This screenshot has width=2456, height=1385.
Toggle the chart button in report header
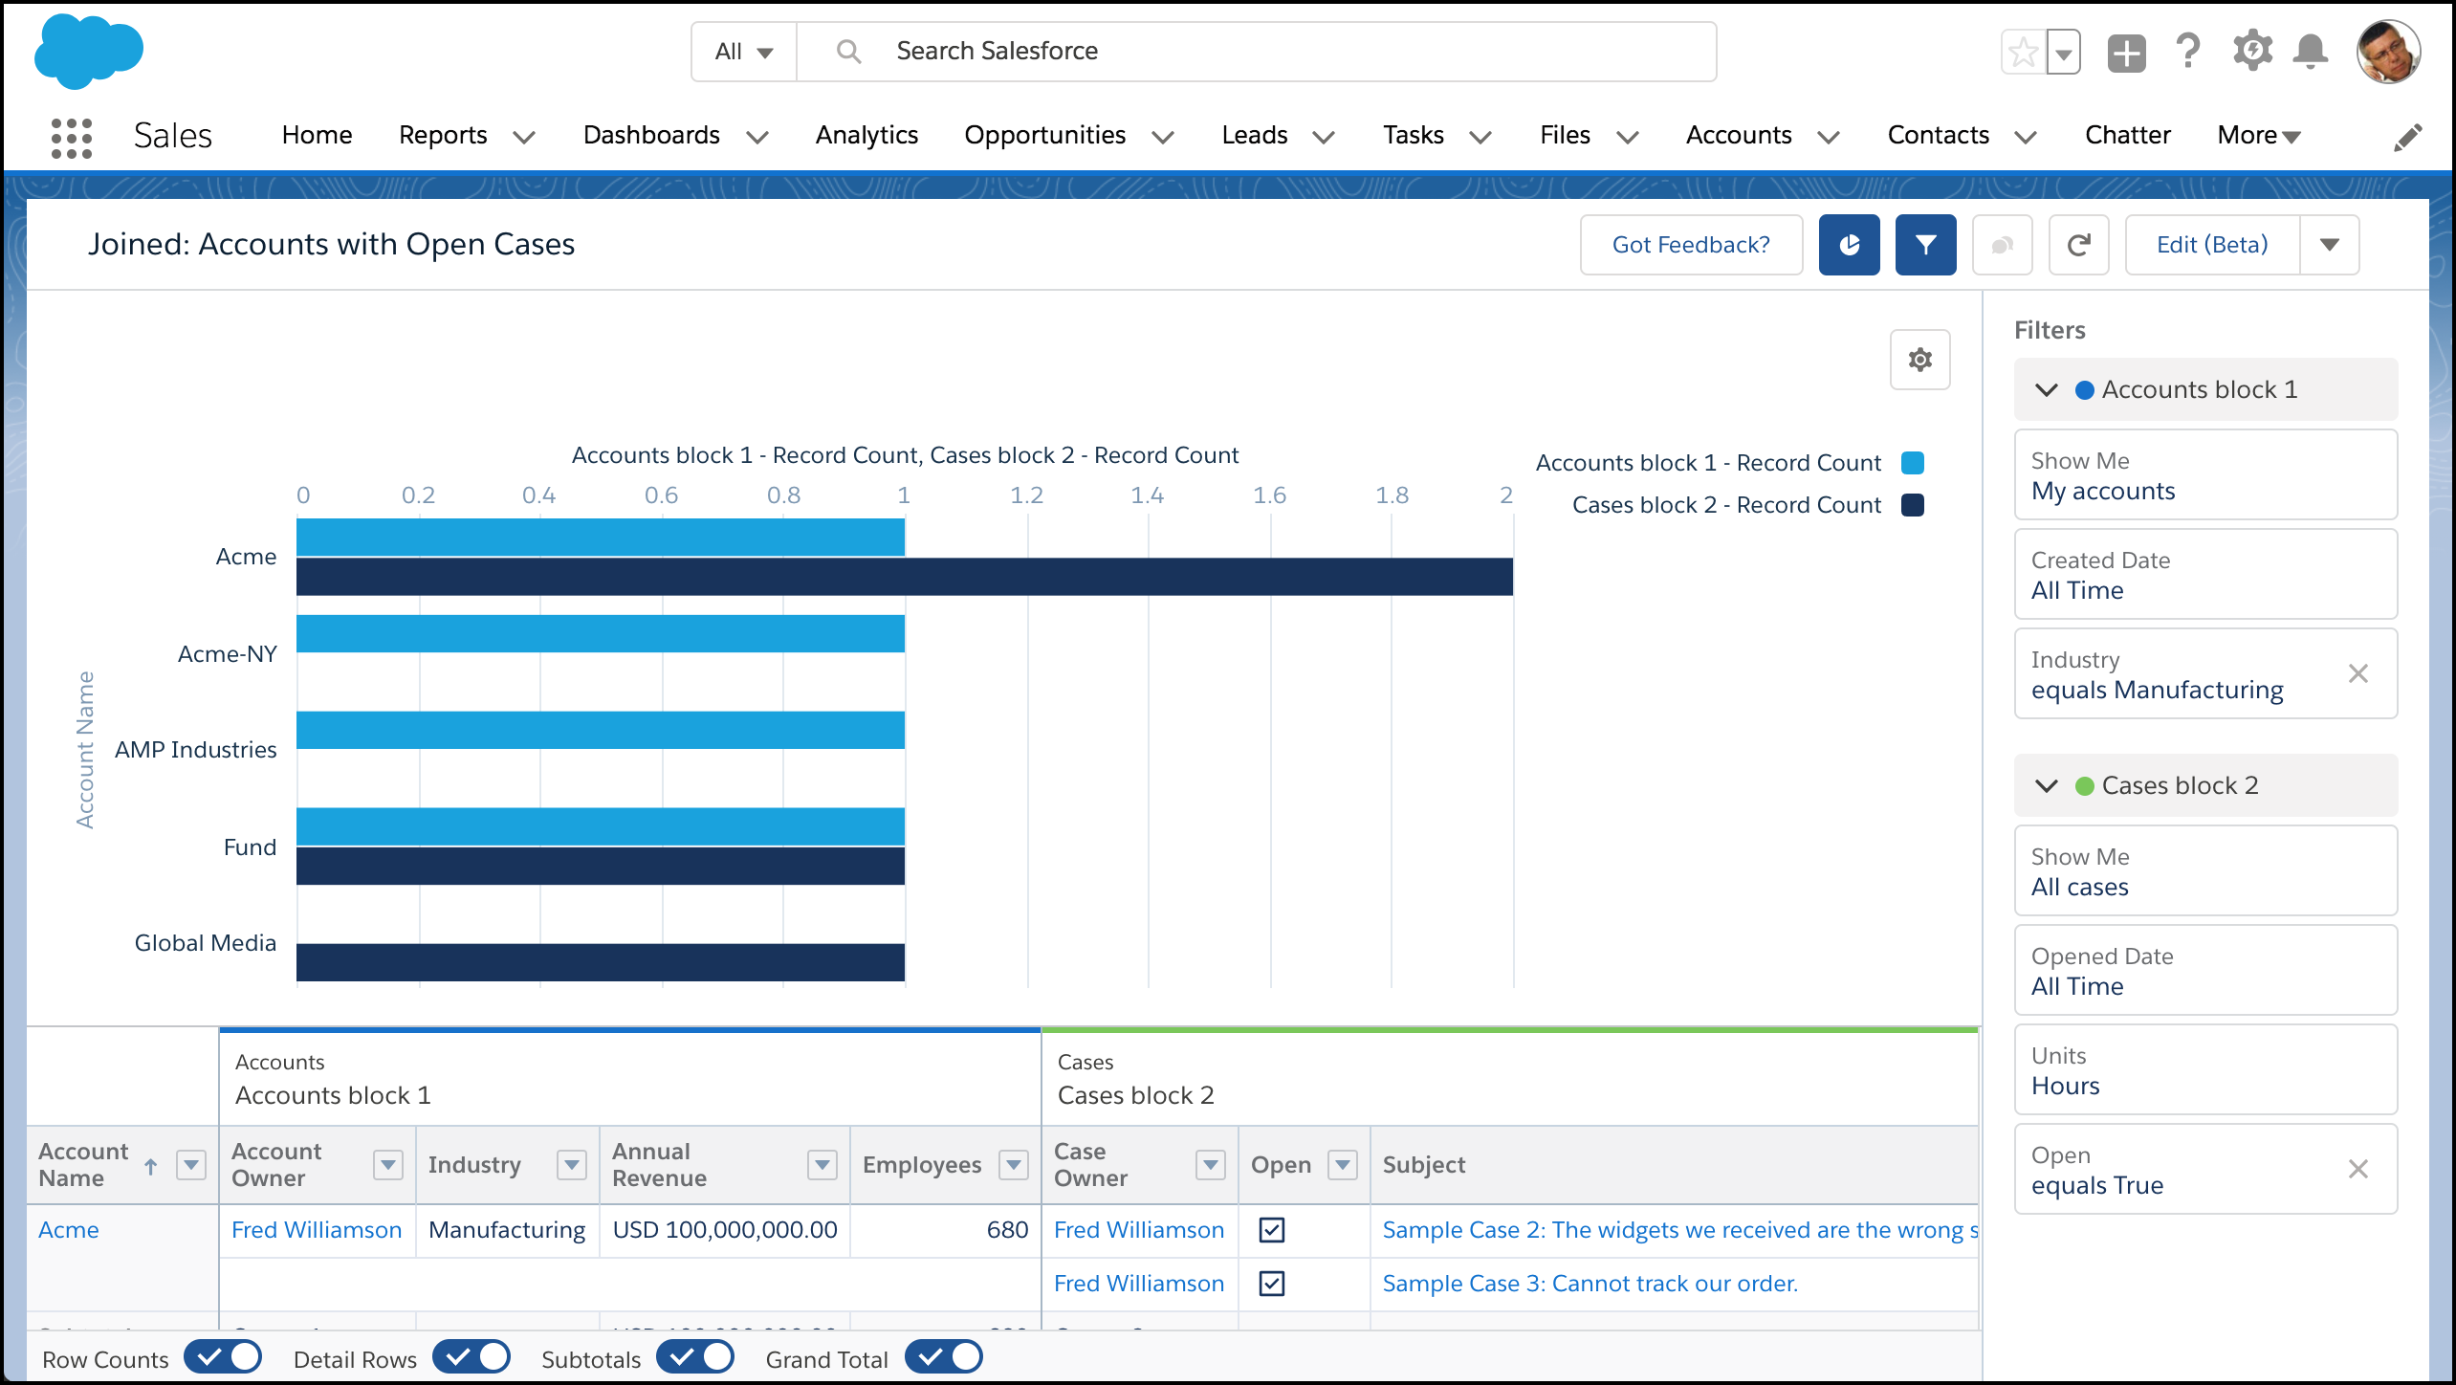pyautogui.click(x=1849, y=245)
